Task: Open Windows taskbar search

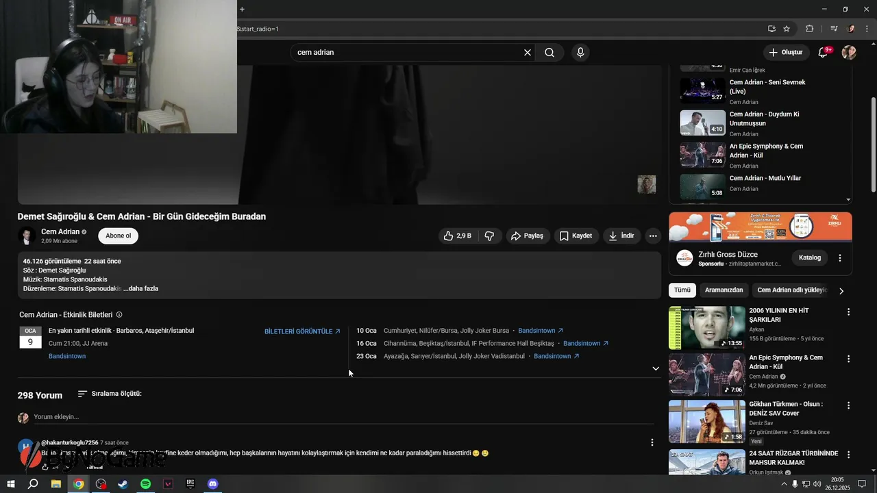Action: 33,484
